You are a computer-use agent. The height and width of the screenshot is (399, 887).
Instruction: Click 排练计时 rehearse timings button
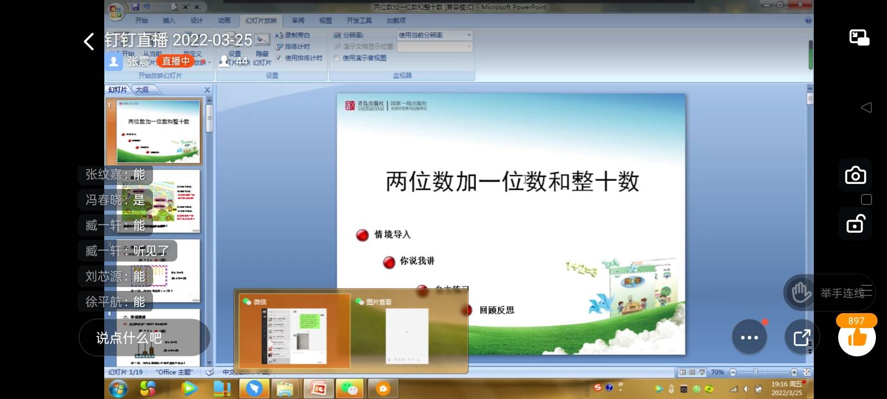(293, 47)
